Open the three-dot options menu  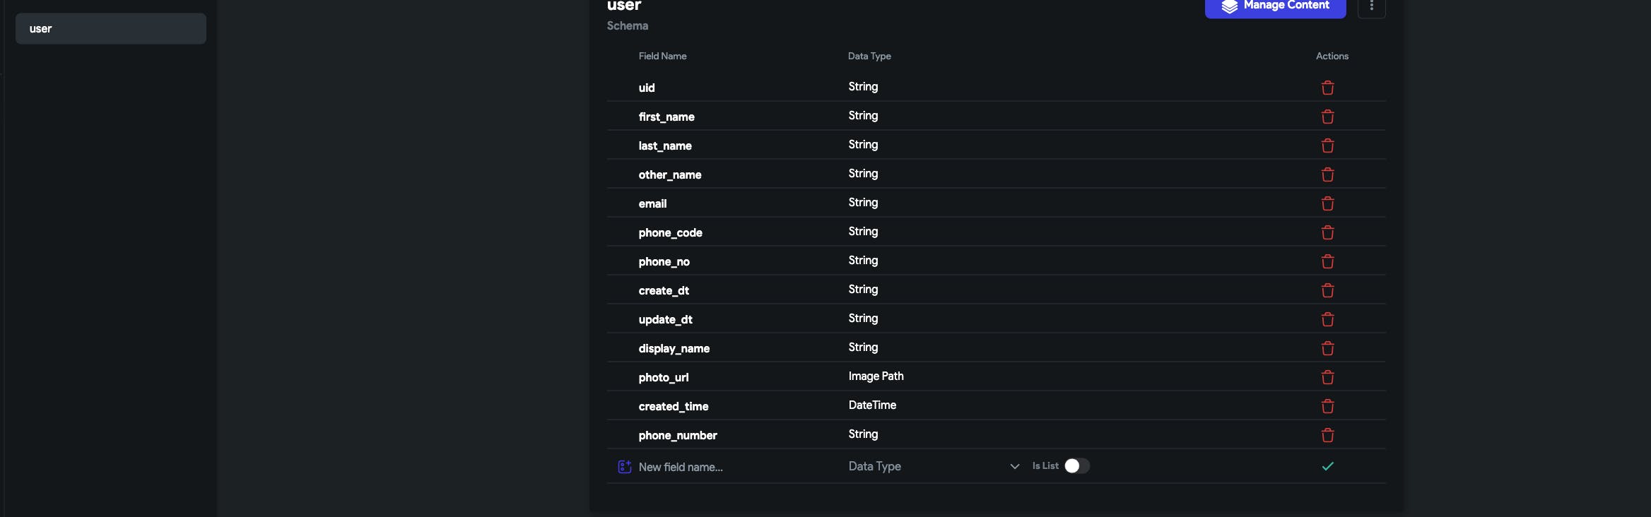(x=1371, y=6)
